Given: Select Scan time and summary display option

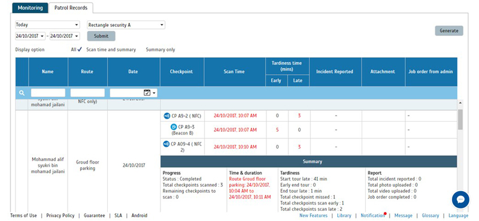Looking at the screenshot, I should pyautogui.click(x=111, y=50).
